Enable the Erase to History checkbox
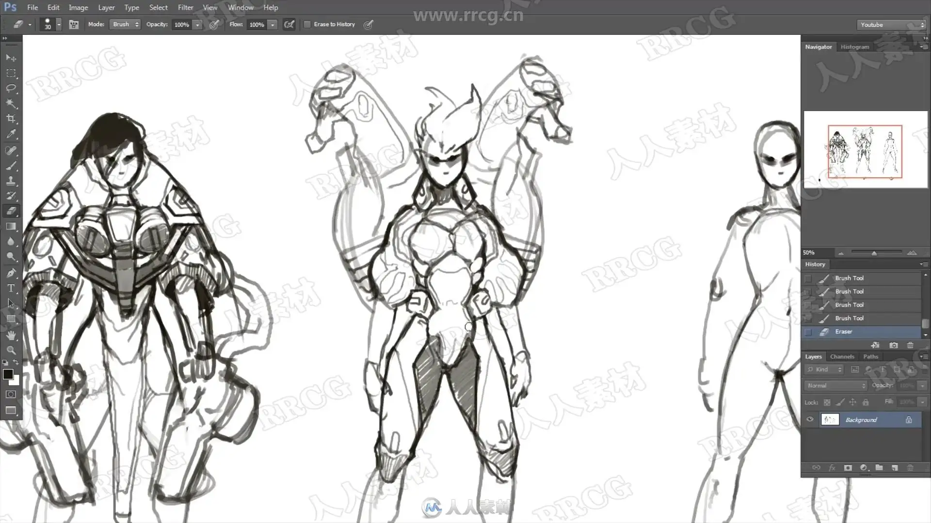Screen dimensions: 931x523 (x=307, y=24)
